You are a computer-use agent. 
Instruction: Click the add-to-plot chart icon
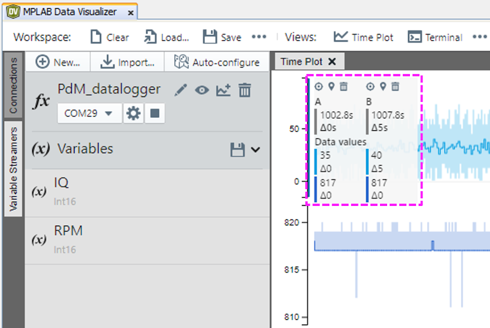click(x=223, y=90)
